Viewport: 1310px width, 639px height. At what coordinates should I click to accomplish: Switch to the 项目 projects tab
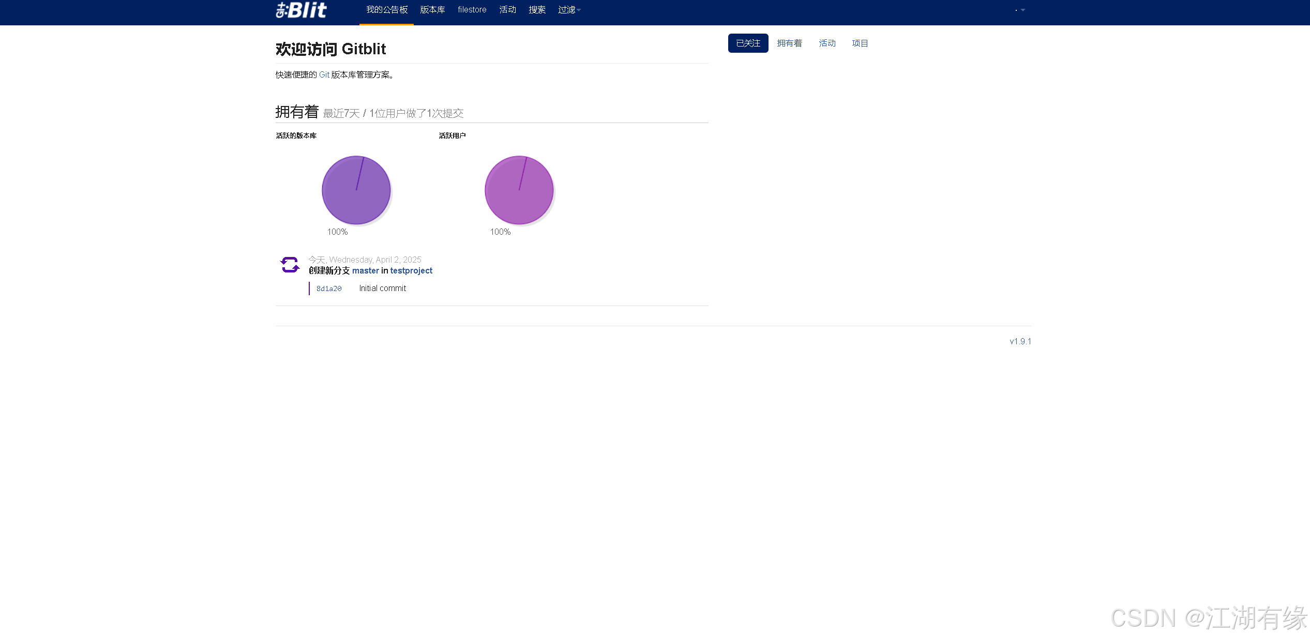tap(860, 43)
